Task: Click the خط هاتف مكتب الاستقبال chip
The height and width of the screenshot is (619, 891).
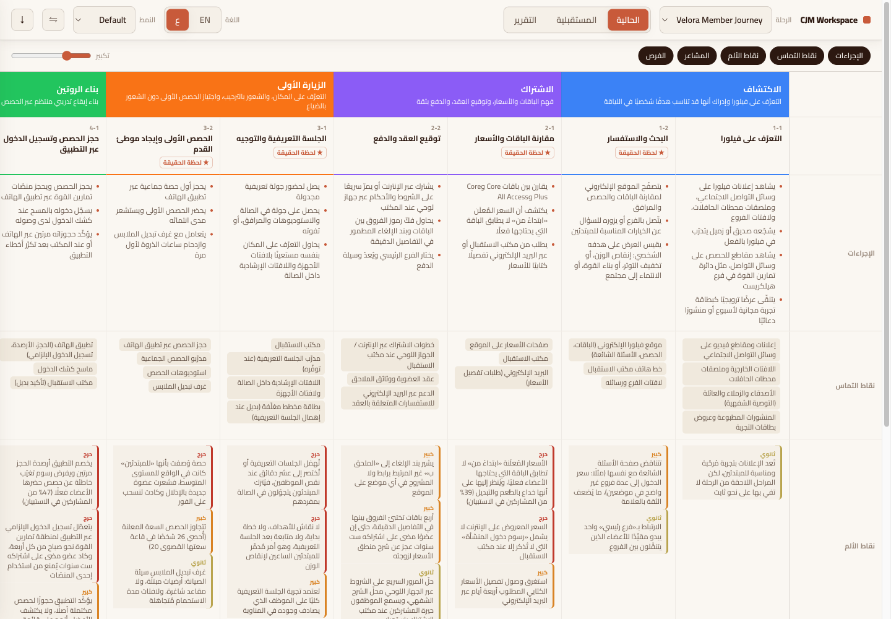Action: 625,369
